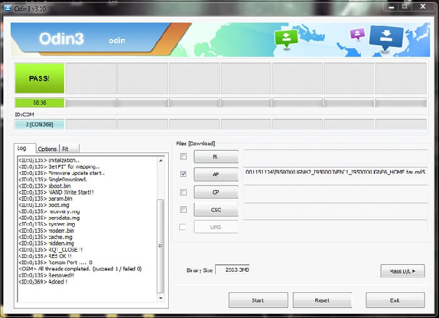Click the Start button
Screen dimensions: 439x318
tap(258, 300)
